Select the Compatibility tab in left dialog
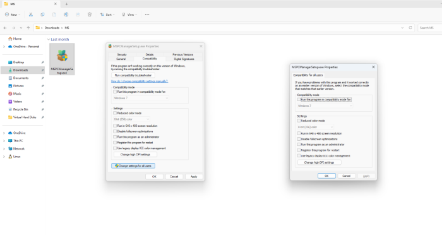The image size is (442, 235). (150, 59)
